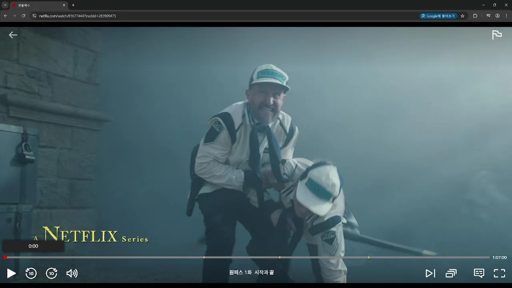Click the episode title '원피스 1화 시작과 끝'
Viewport: 512px width, 288px height.
[x=252, y=272]
